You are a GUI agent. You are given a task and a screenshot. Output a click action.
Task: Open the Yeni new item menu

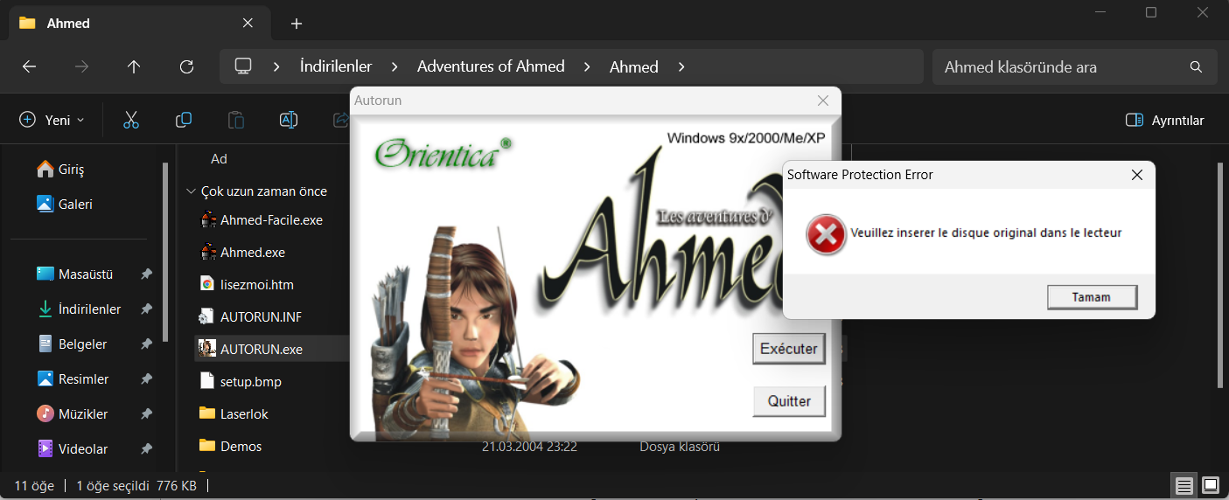click(52, 120)
